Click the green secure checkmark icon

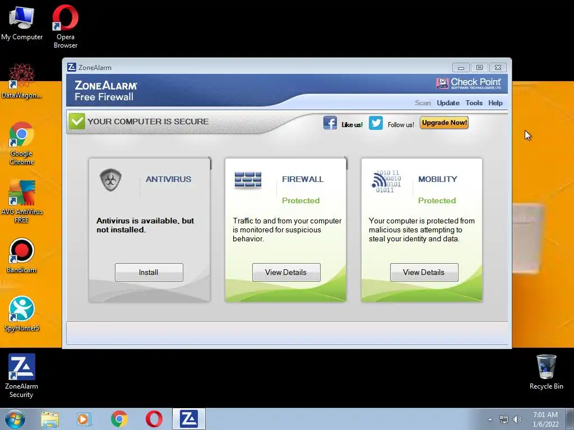pos(77,121)
